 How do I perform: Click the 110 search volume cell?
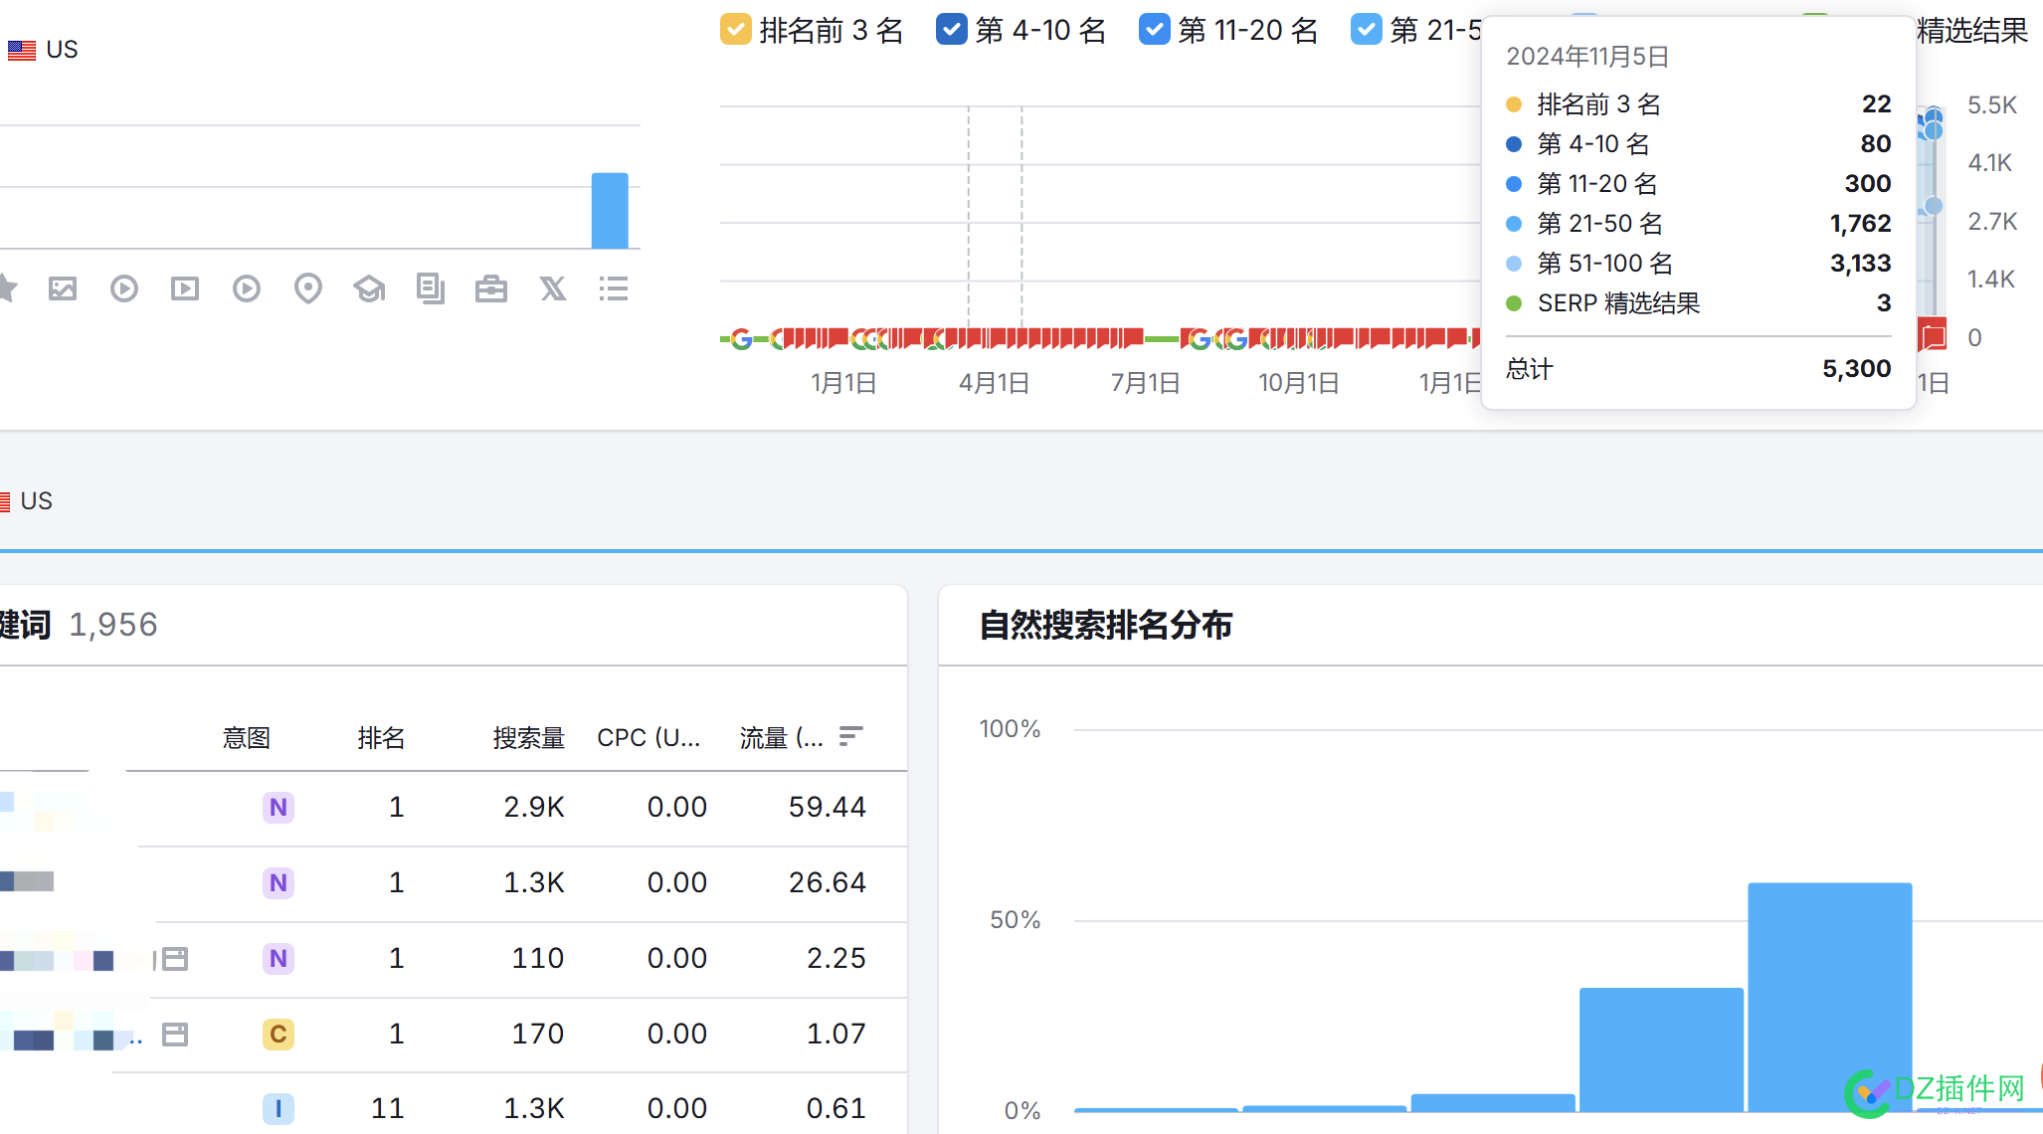[538, 959]
